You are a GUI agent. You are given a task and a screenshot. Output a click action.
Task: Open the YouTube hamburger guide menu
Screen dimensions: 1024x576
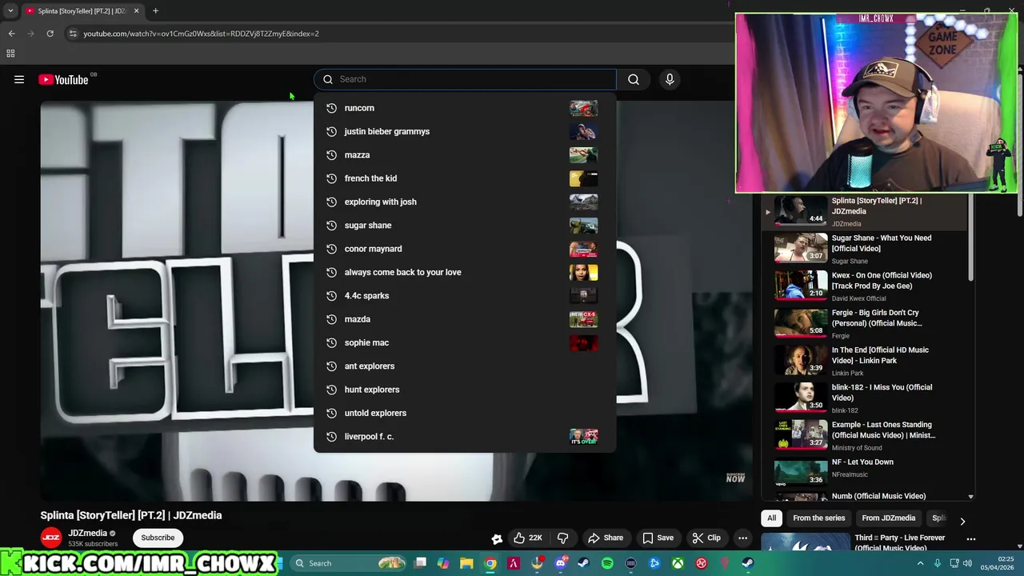coord(19,79)
